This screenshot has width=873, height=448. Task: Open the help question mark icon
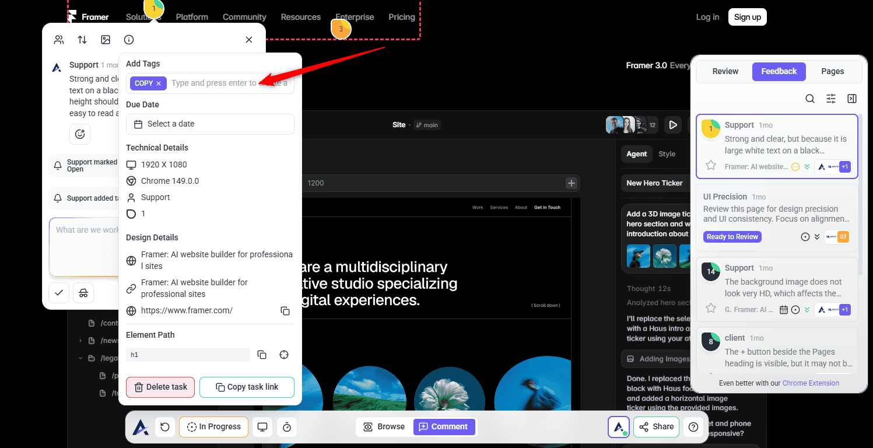(693, 427)
